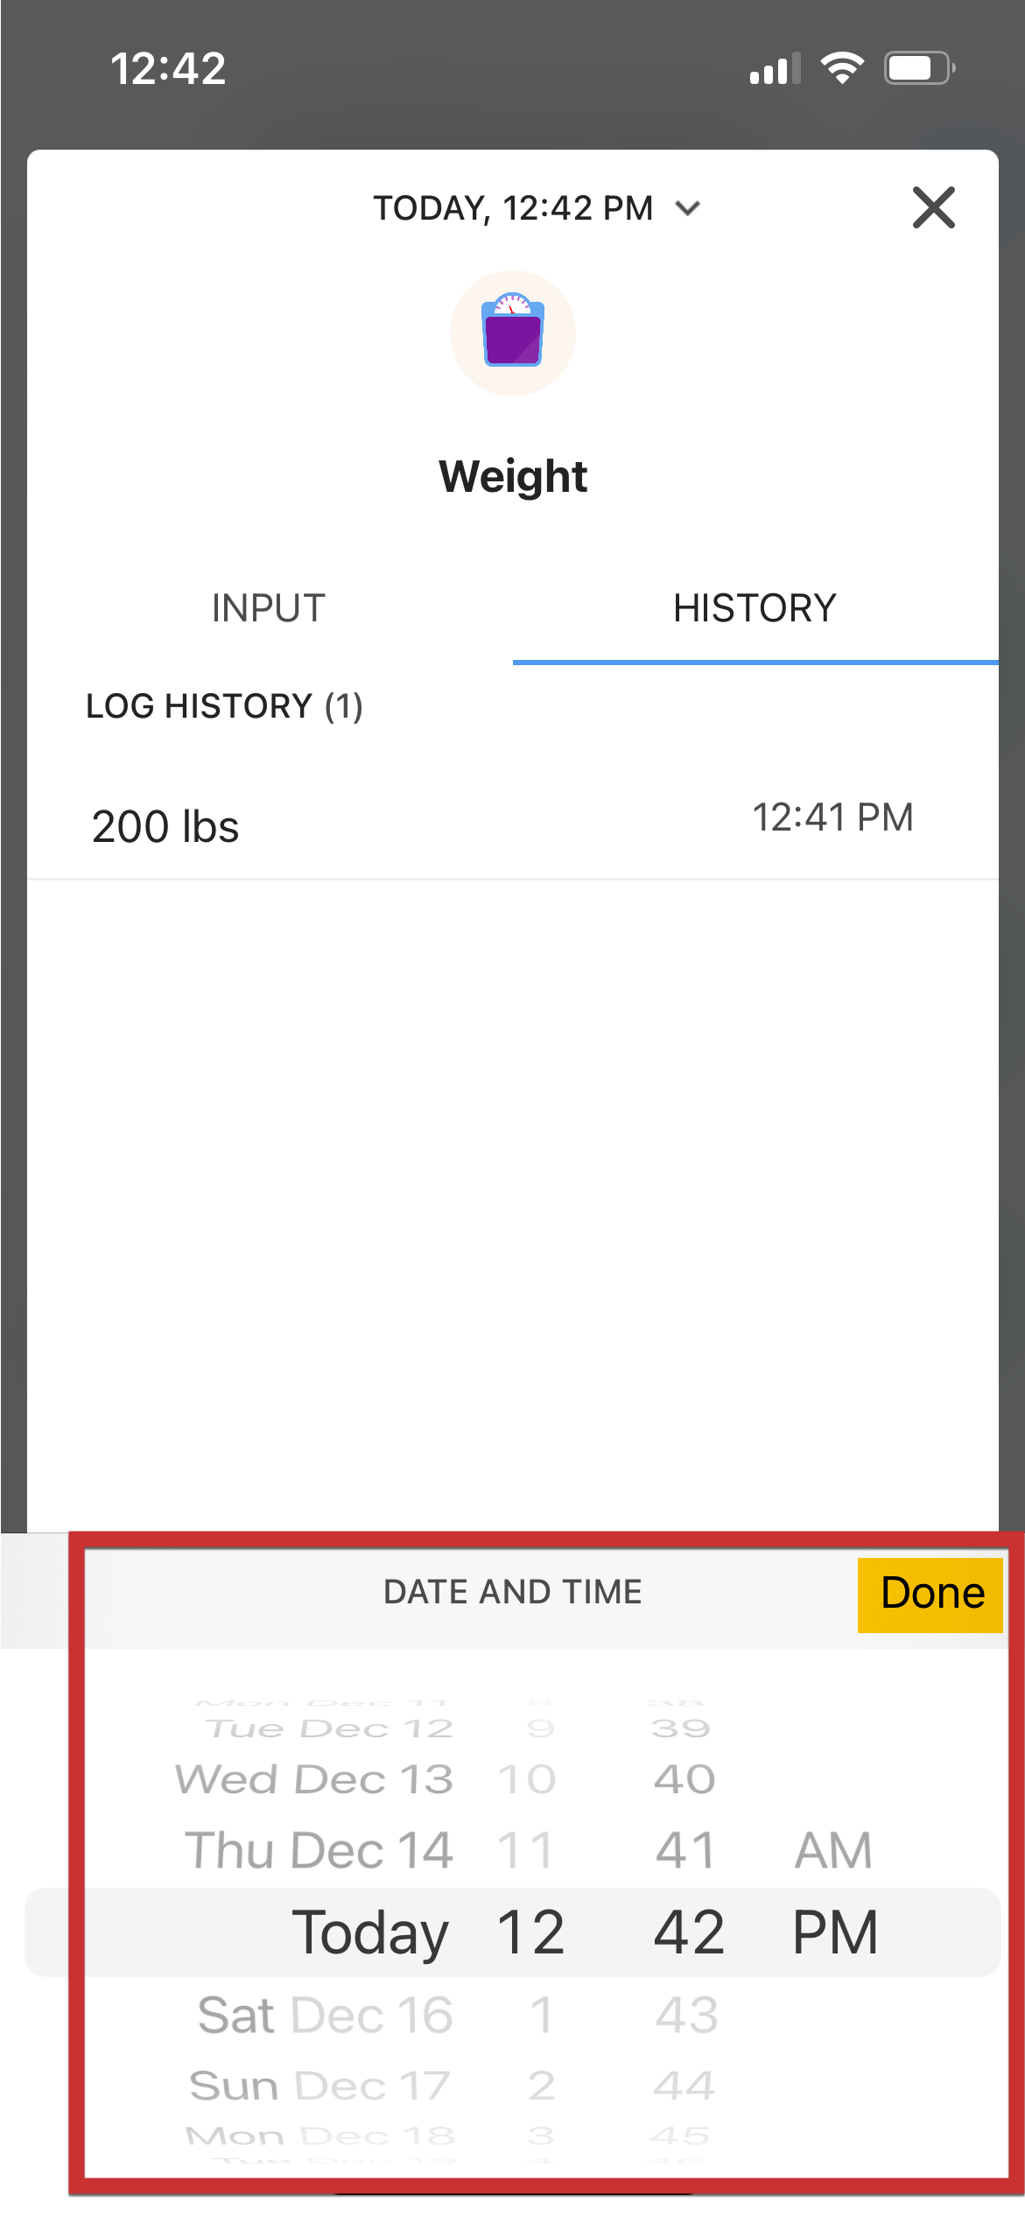Expand the date chevron beside Today, 12:42 PM
This screenshot has width=1025, height=2216.
688,208
